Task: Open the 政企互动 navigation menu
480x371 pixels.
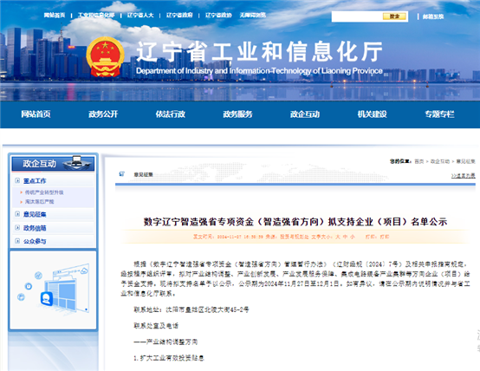Action: click(x=305, y=114)
